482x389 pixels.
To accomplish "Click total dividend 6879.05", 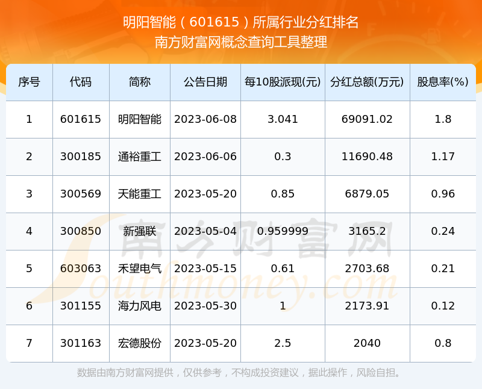I will (367, 194).
